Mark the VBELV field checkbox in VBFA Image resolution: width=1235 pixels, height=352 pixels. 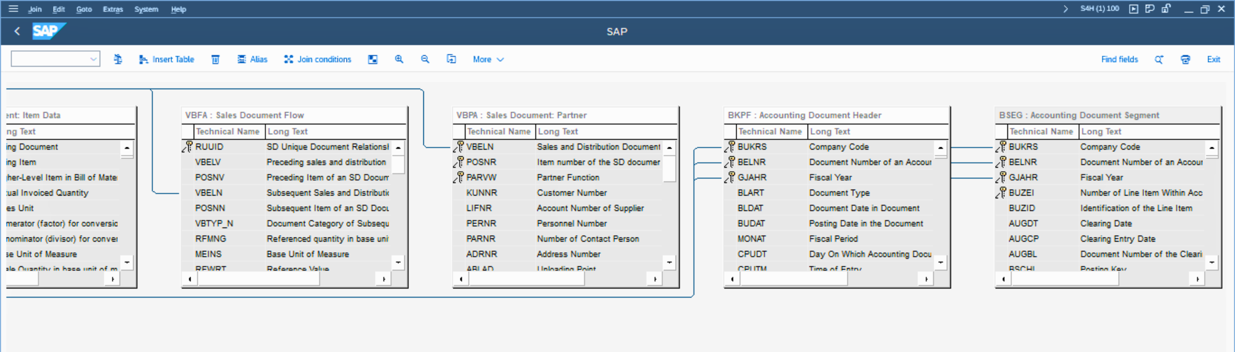pyautogui.click(x=187, y=162)
